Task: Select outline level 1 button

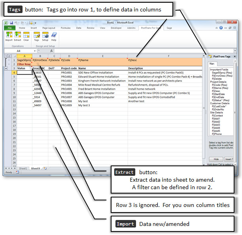Action: pos(6,56)
